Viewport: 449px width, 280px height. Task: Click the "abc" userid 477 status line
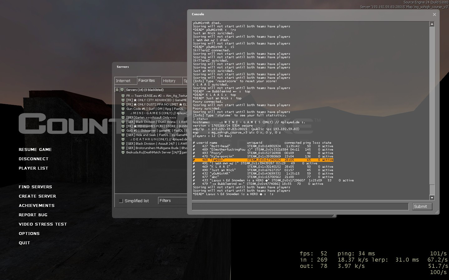[263, 177]
